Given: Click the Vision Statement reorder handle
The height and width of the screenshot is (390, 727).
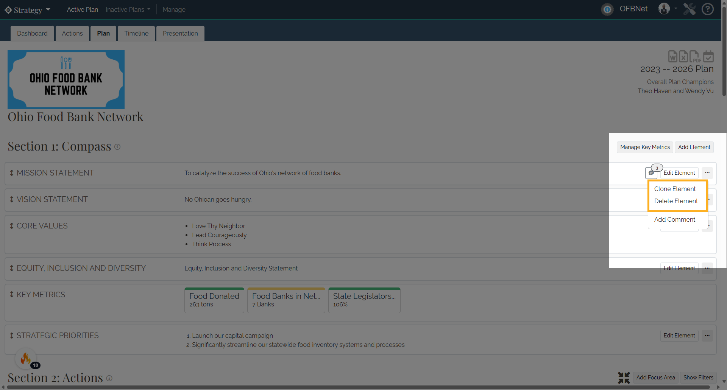Looking at the screenshot, I should coord(12,199).
